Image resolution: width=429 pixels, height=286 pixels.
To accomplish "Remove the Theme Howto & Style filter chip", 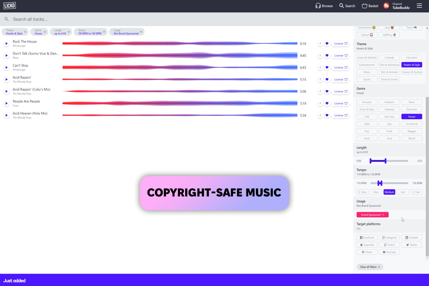I will coord(25,32).
